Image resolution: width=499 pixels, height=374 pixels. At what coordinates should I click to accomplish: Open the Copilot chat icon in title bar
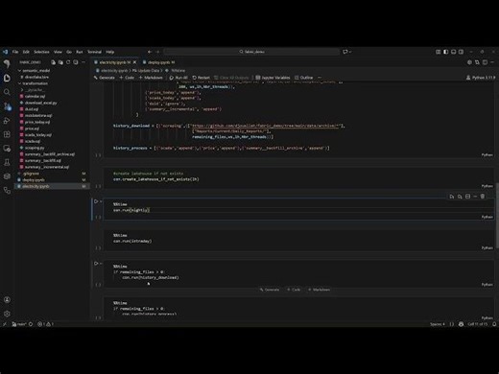click(x=345, y=52)
